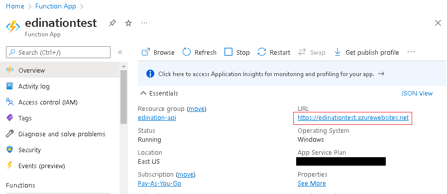The width and height of the screenshot is (447, 194).
Task: Click the purple Tags icon
Action: click(x=9, y=118)
